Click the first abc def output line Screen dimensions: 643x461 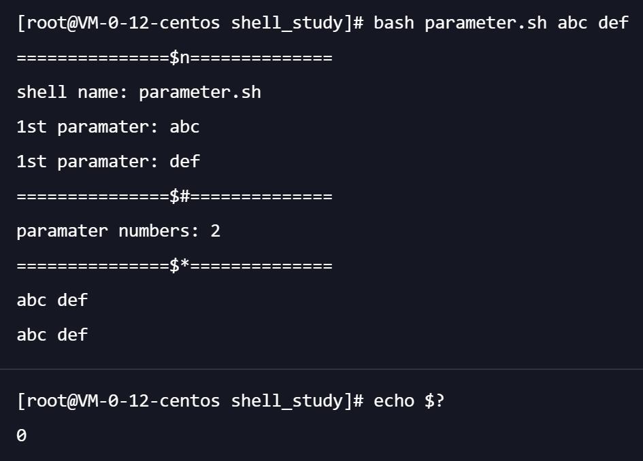click(x=52, y=300)
